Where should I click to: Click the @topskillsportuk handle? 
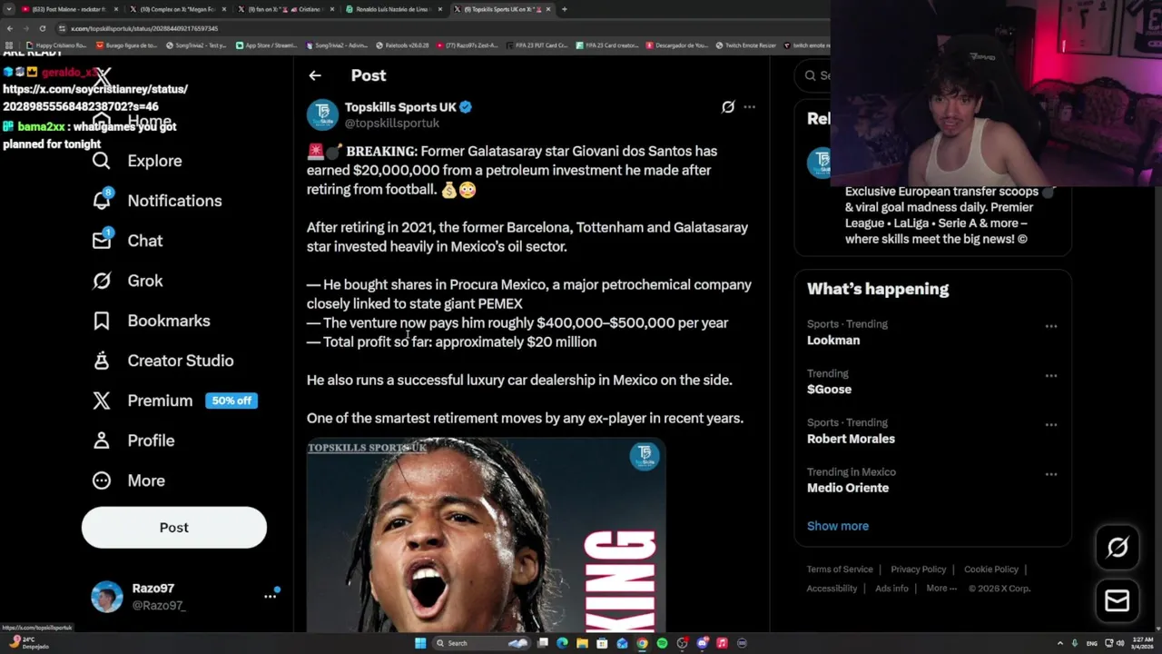tap(391, 123)
